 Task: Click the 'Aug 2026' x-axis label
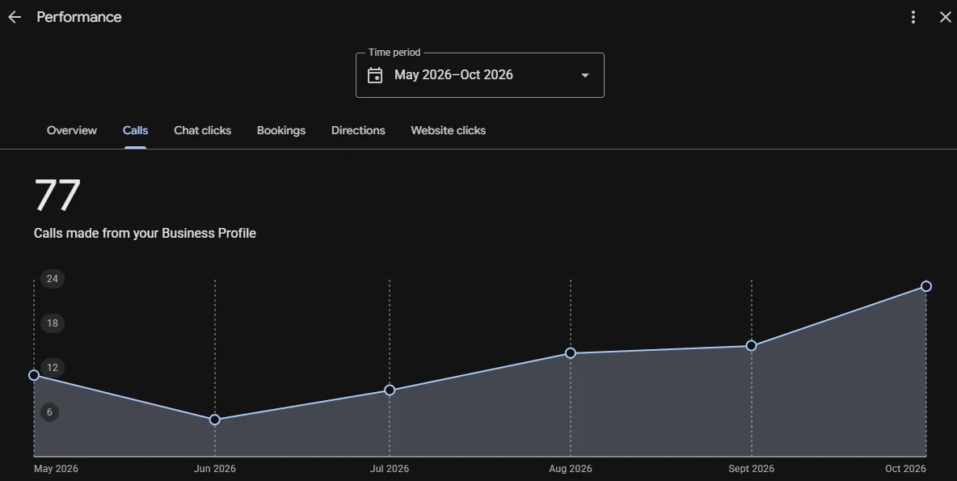[x=570, y=469]
